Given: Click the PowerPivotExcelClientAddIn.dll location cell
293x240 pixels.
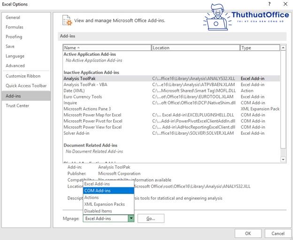Looking at the screenshot, I should (193, 121).
